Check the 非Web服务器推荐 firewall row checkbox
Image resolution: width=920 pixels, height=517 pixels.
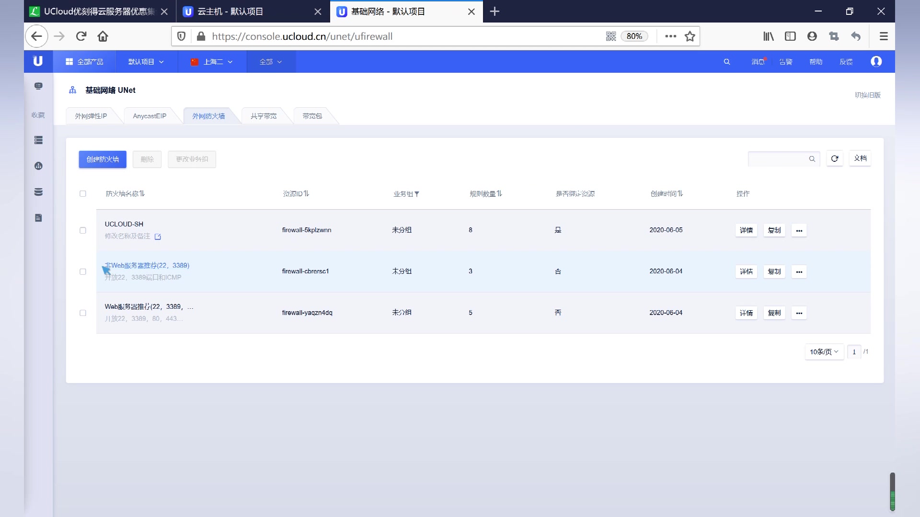[83, 271]
